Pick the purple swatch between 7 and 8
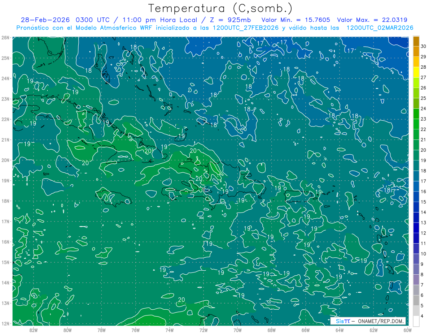 click(416, 279)
